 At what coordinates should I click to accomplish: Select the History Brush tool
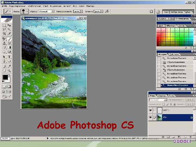pos(9,43)
